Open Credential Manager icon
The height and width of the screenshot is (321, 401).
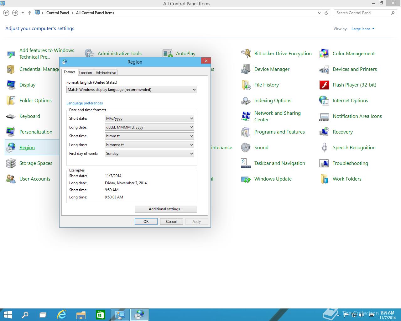click(x=11, y=69)
